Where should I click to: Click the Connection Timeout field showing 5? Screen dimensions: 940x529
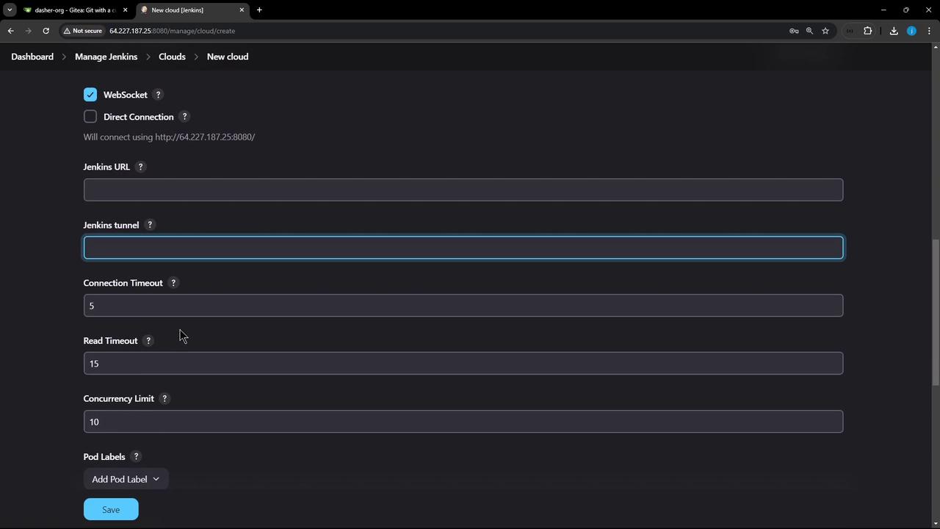[x=463, y=306]
